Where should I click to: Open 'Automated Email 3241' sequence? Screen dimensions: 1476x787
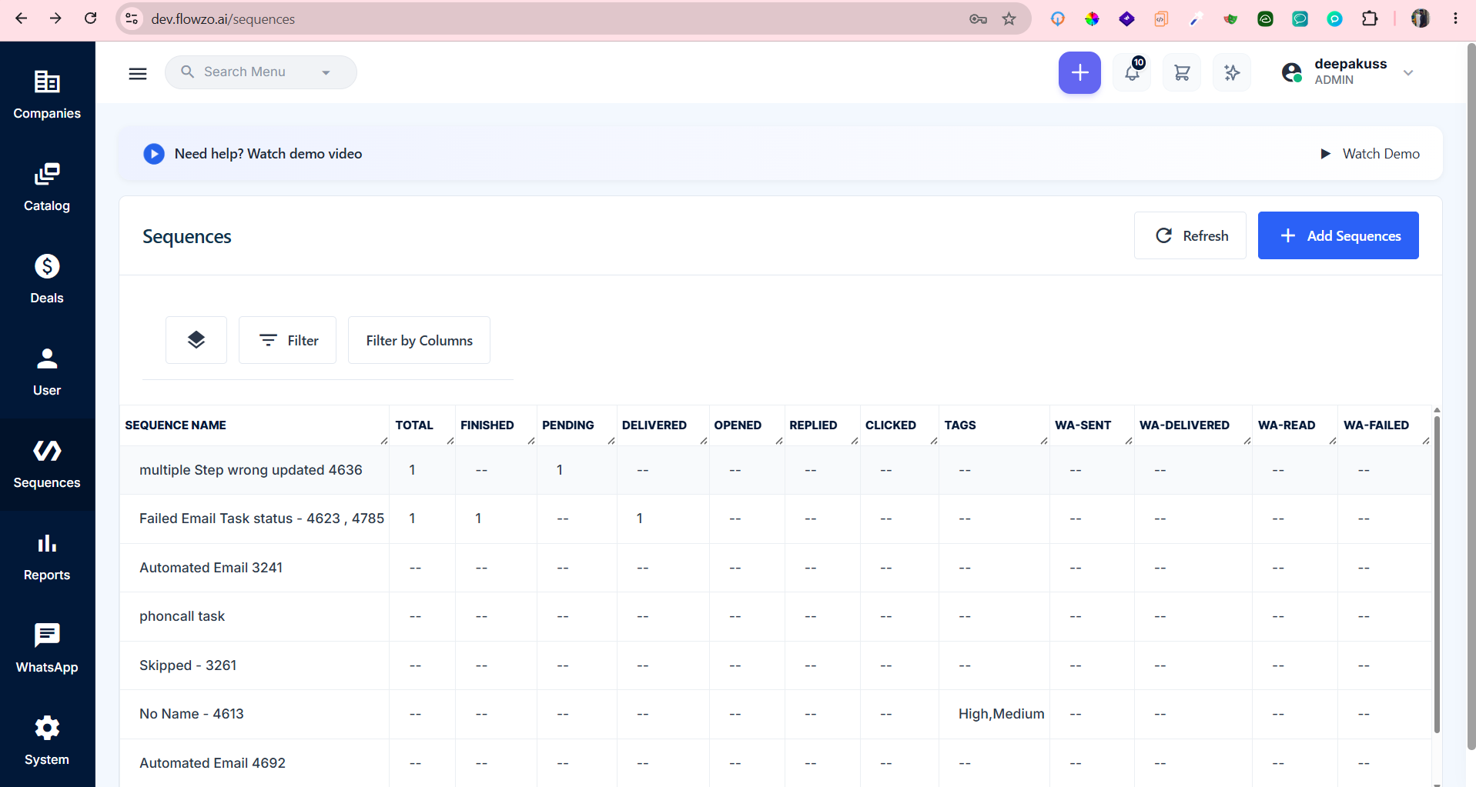pyautogui.click(x=211, y=568)
